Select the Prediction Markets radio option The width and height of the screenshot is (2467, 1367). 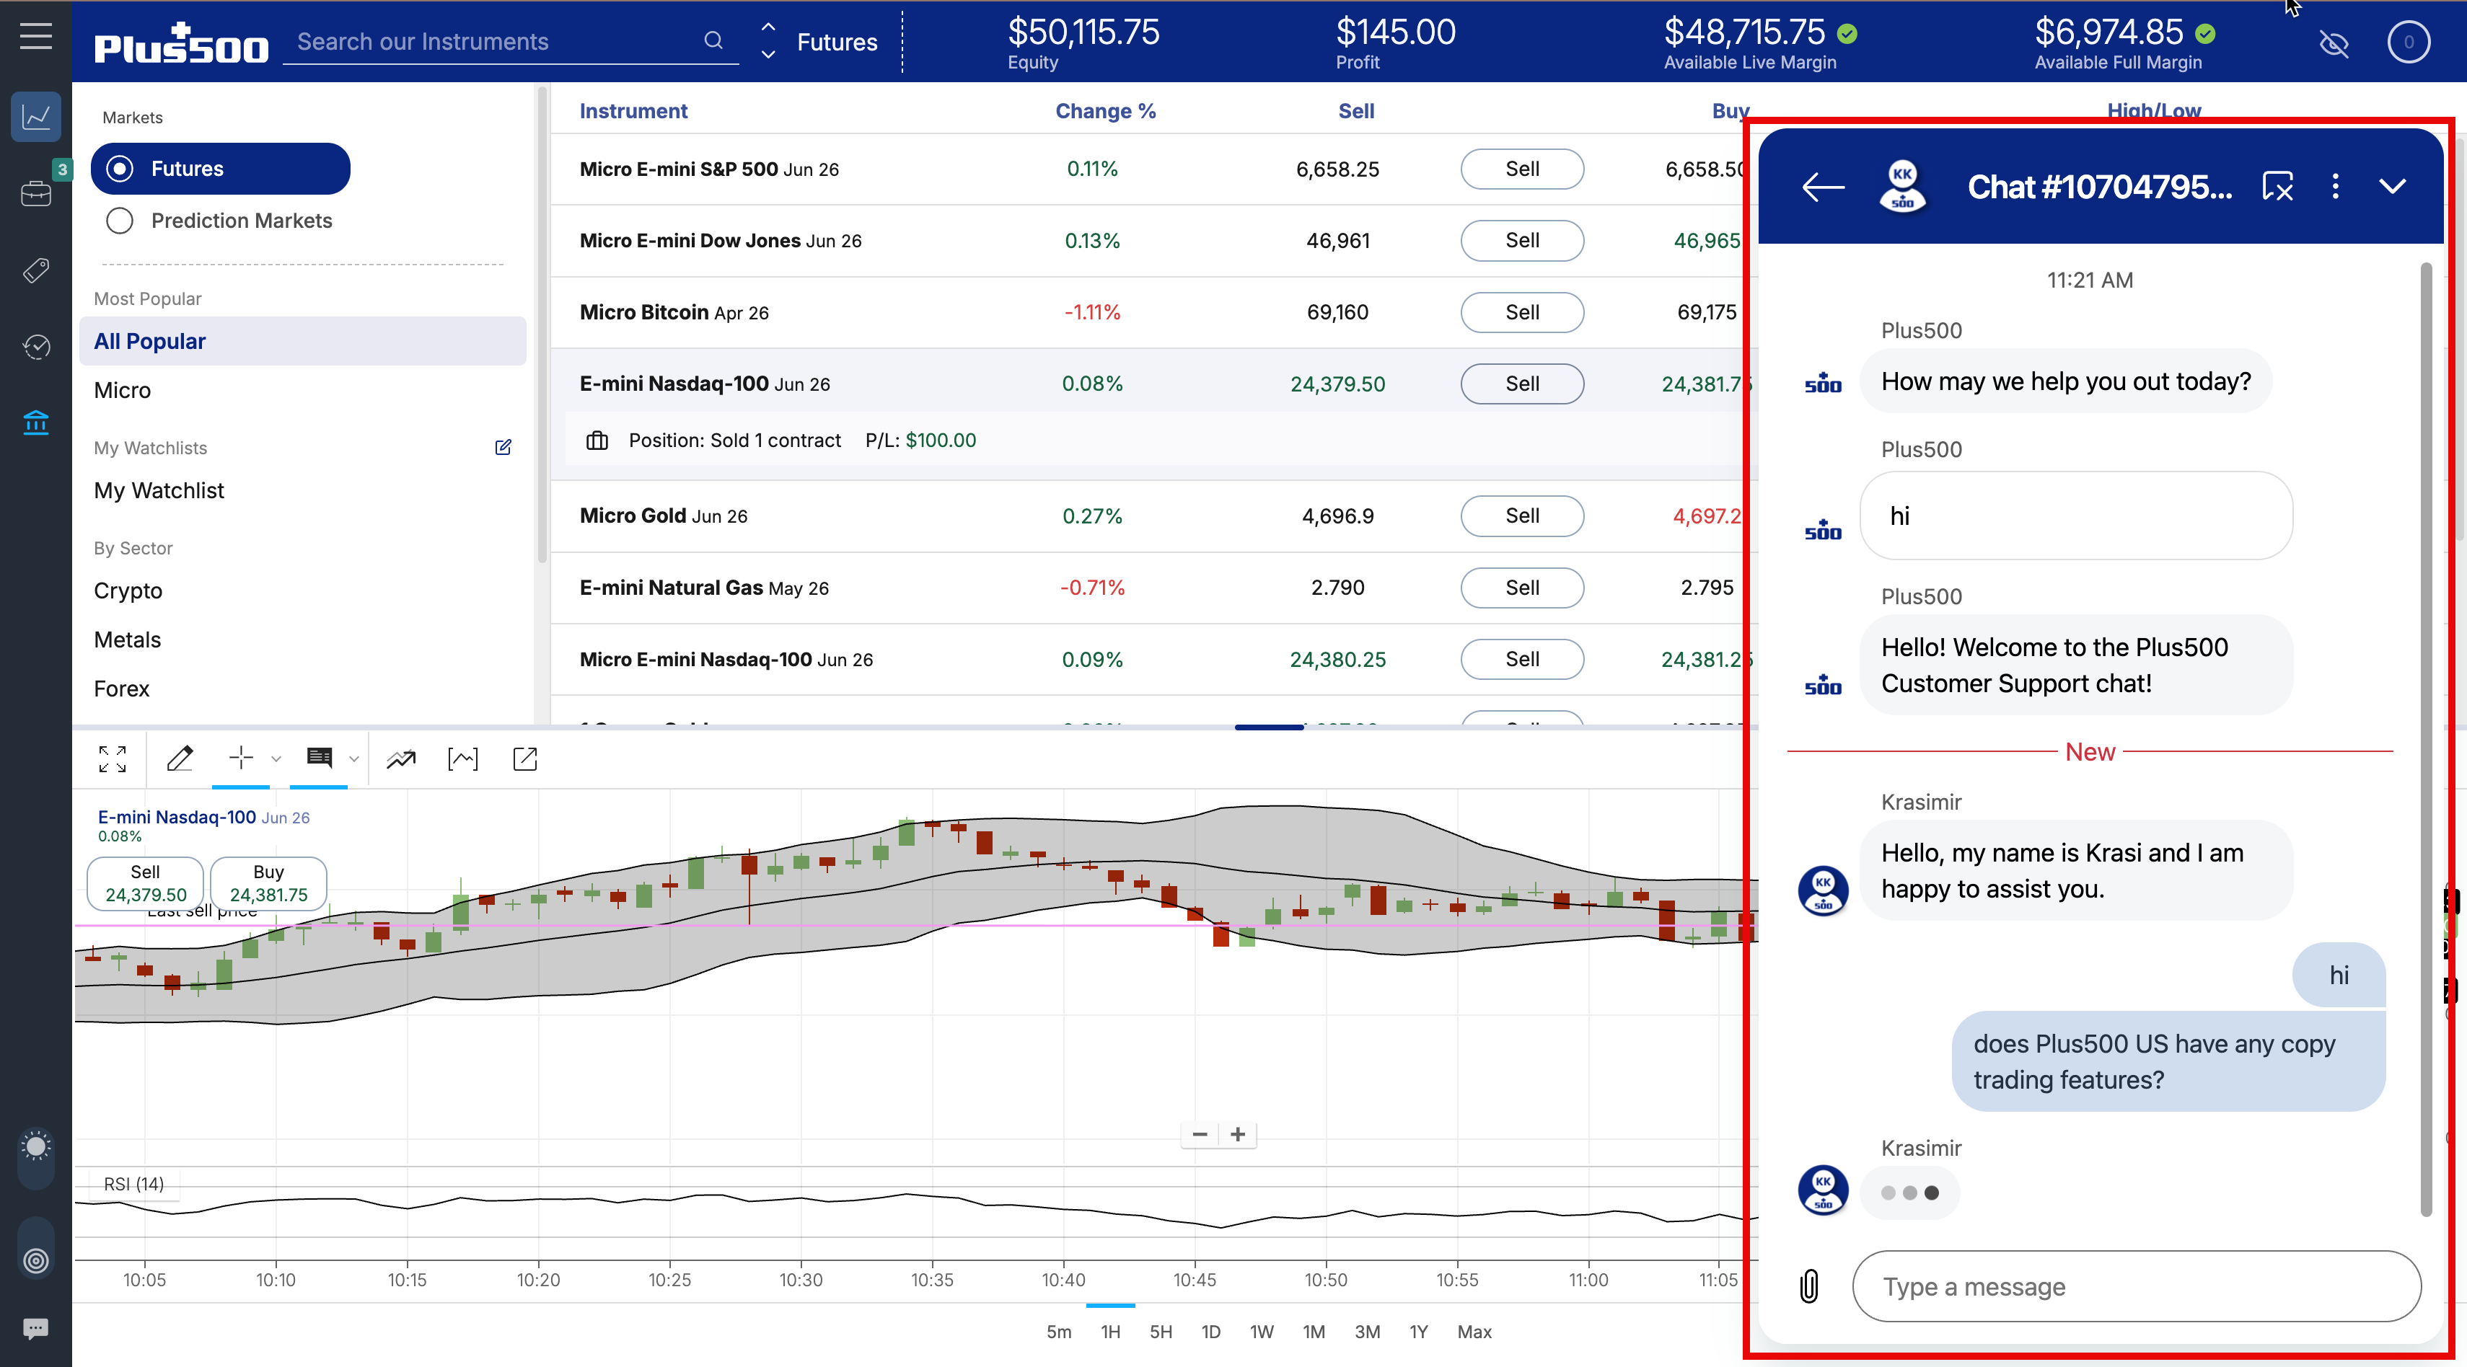[x=219, y=221]
